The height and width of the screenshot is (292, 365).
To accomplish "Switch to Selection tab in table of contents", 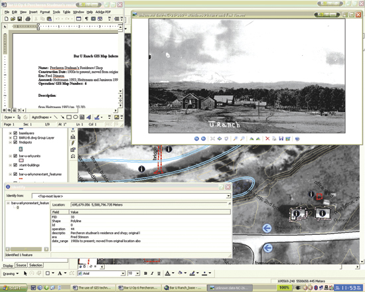I will pos(36,265).
